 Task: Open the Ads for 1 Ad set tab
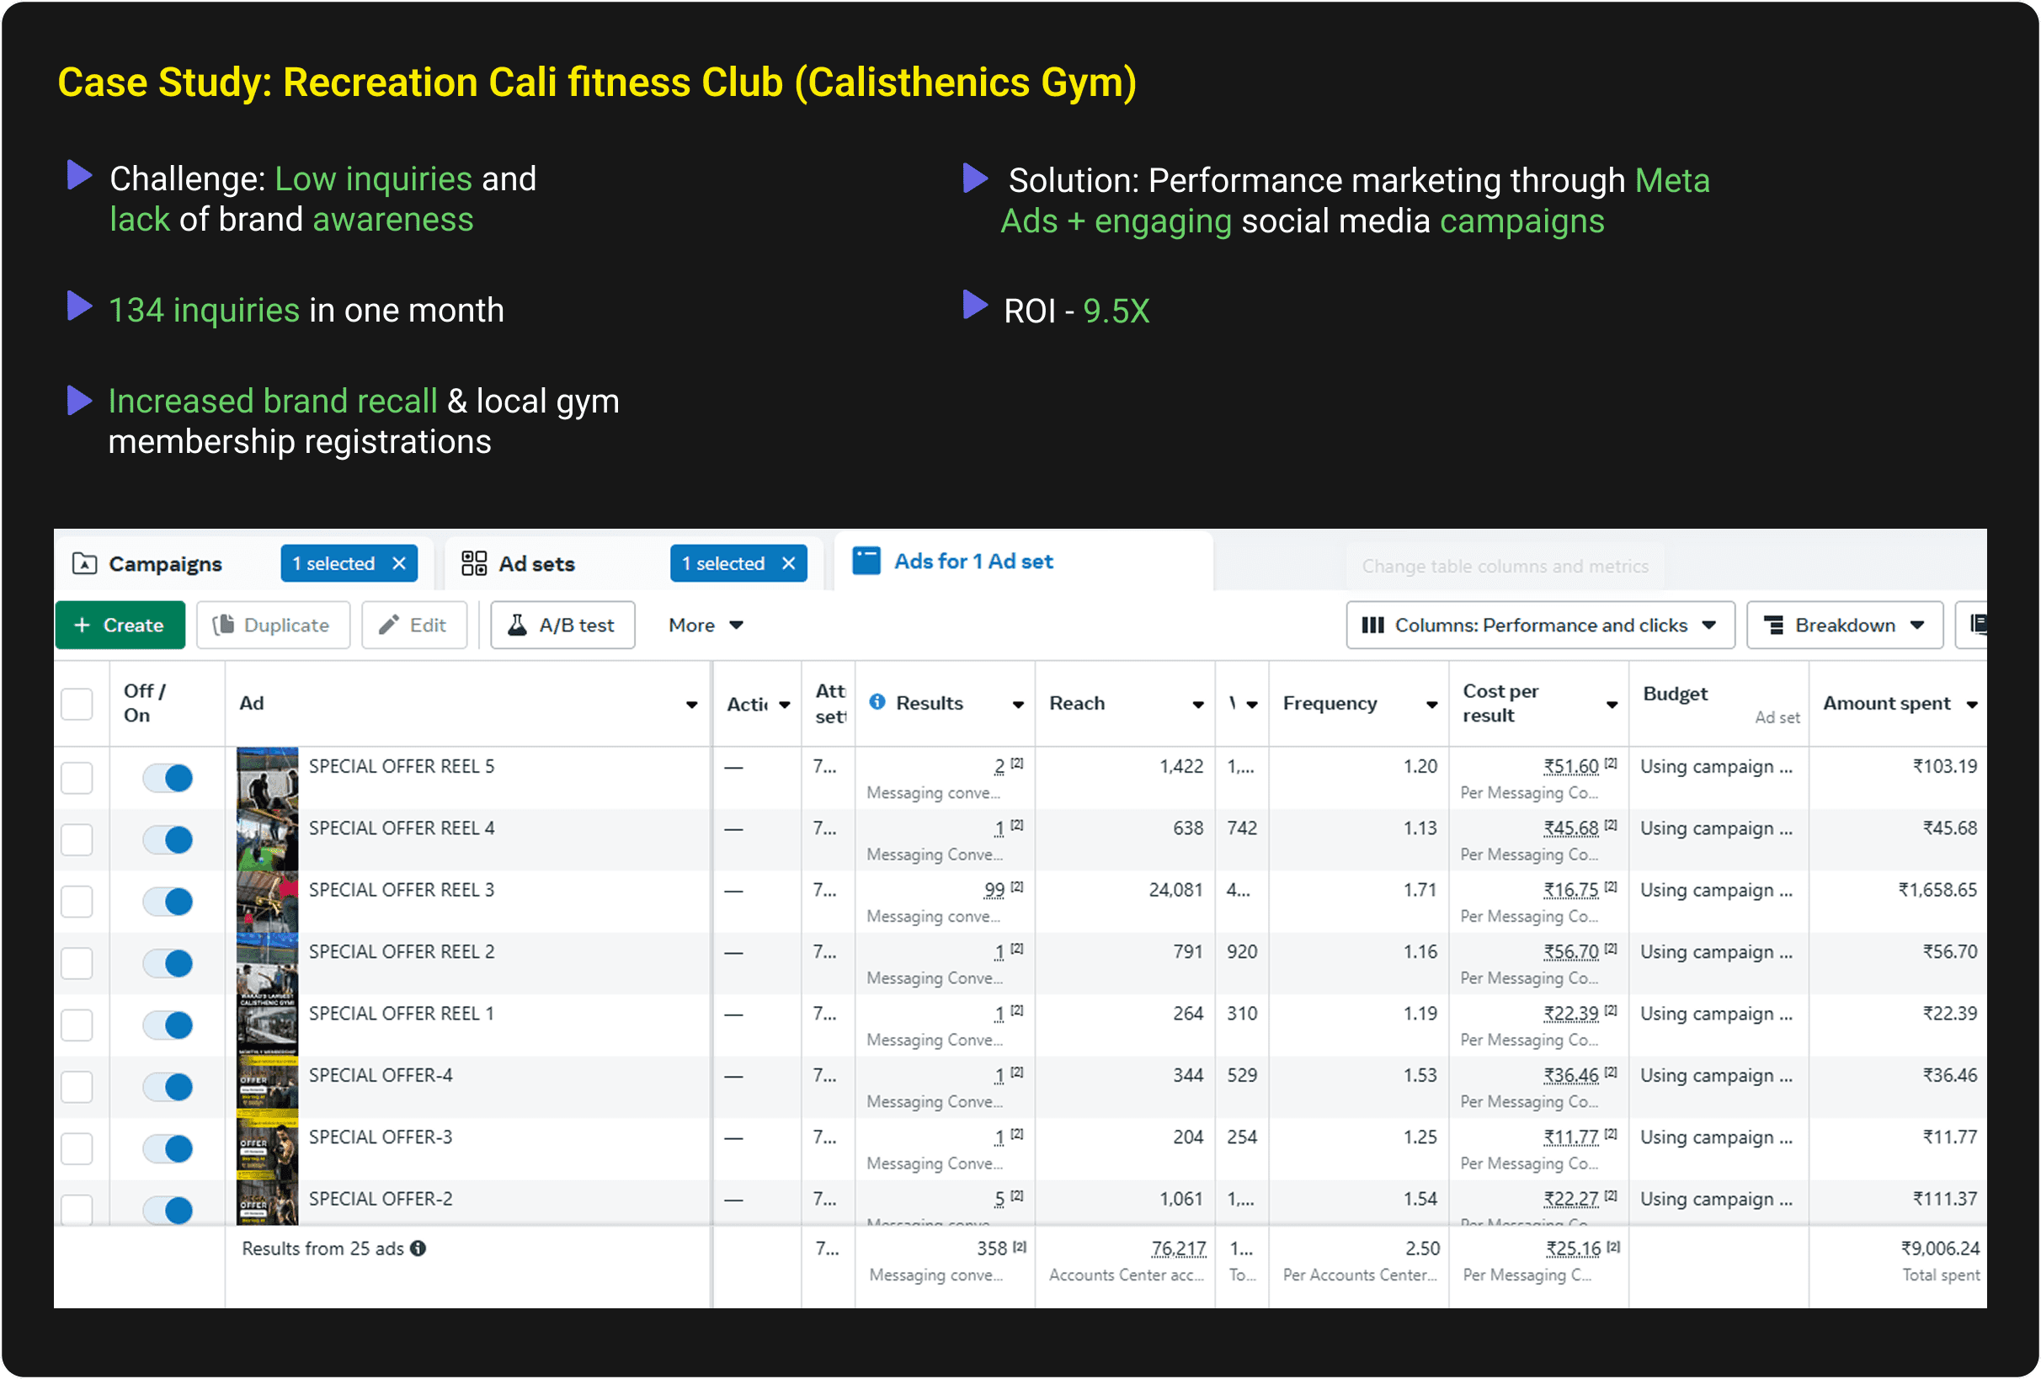[973, 562]
